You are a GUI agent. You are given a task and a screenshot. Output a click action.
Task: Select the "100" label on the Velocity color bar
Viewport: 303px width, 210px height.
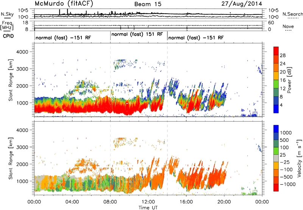pyautogui.click(x=284, y=147)
